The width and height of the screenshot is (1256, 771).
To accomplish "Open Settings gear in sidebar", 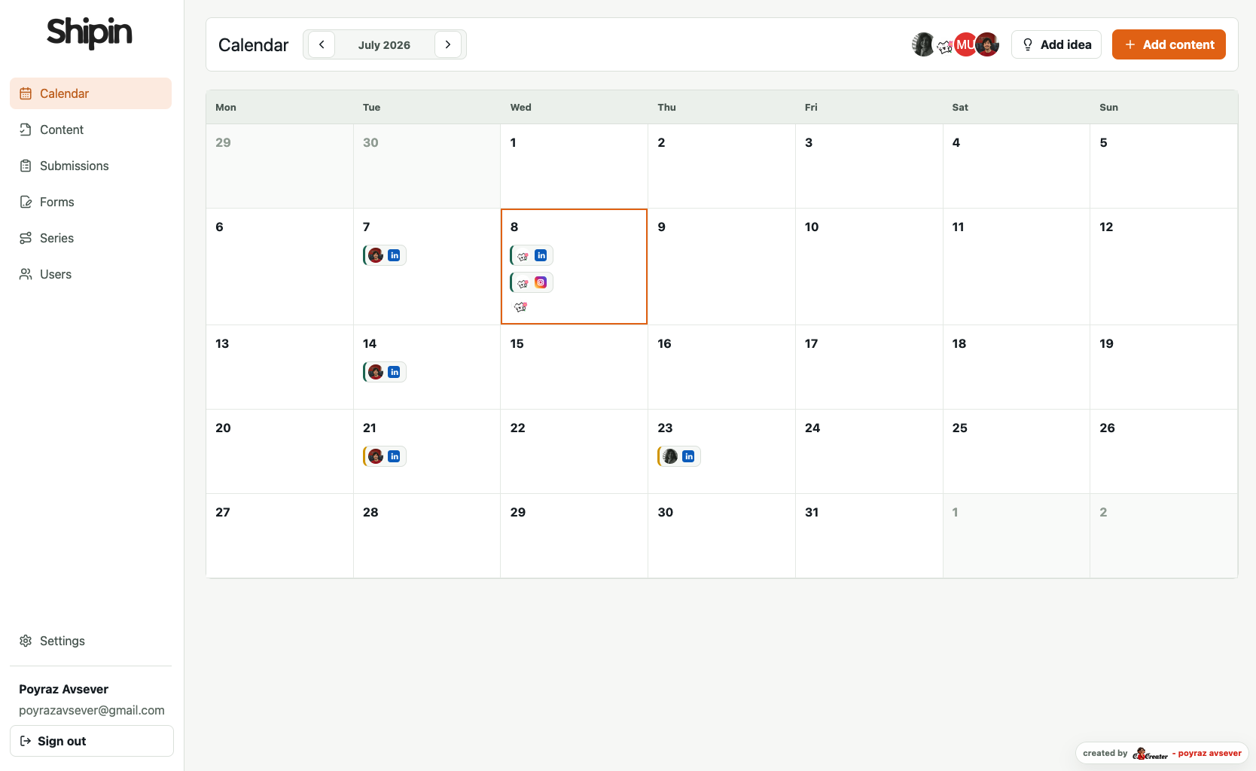I will pos(26,641).
